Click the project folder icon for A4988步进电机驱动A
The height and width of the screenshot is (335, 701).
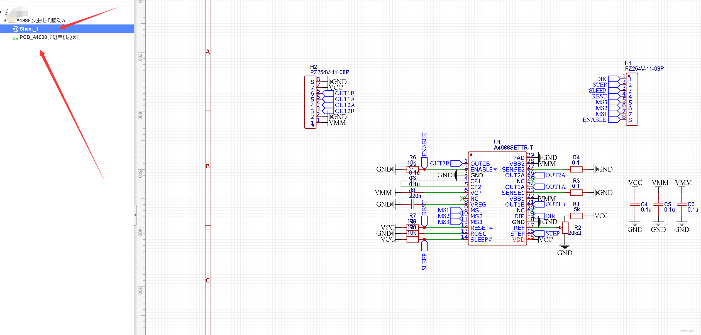click(x=12, y=21)
